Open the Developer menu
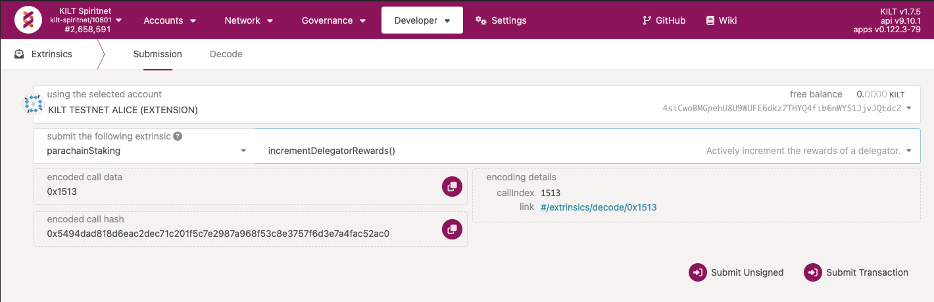934x302 pixels. (422, 20)
